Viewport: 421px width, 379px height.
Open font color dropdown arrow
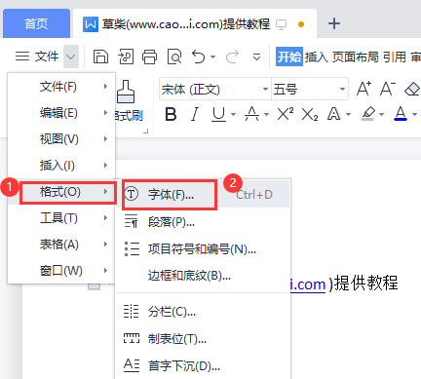(x=414, y=114)
